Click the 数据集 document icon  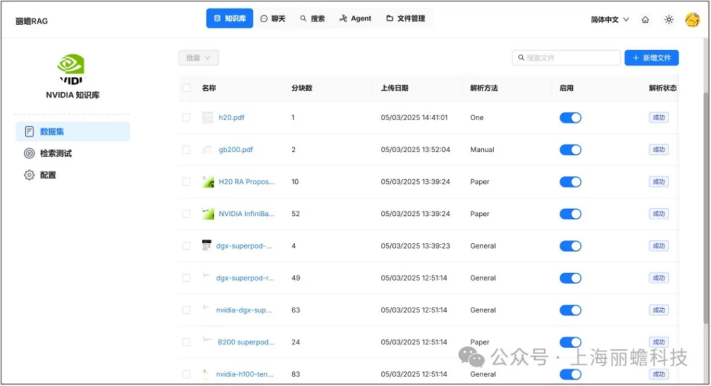[29, 131]
